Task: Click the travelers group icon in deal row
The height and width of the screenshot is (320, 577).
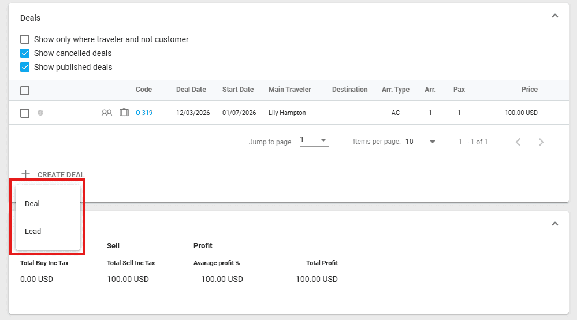Action: pos(107,113)
